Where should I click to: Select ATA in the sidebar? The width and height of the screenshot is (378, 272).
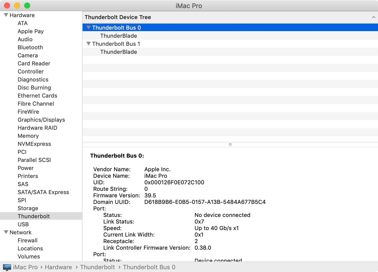coord(23,23)
